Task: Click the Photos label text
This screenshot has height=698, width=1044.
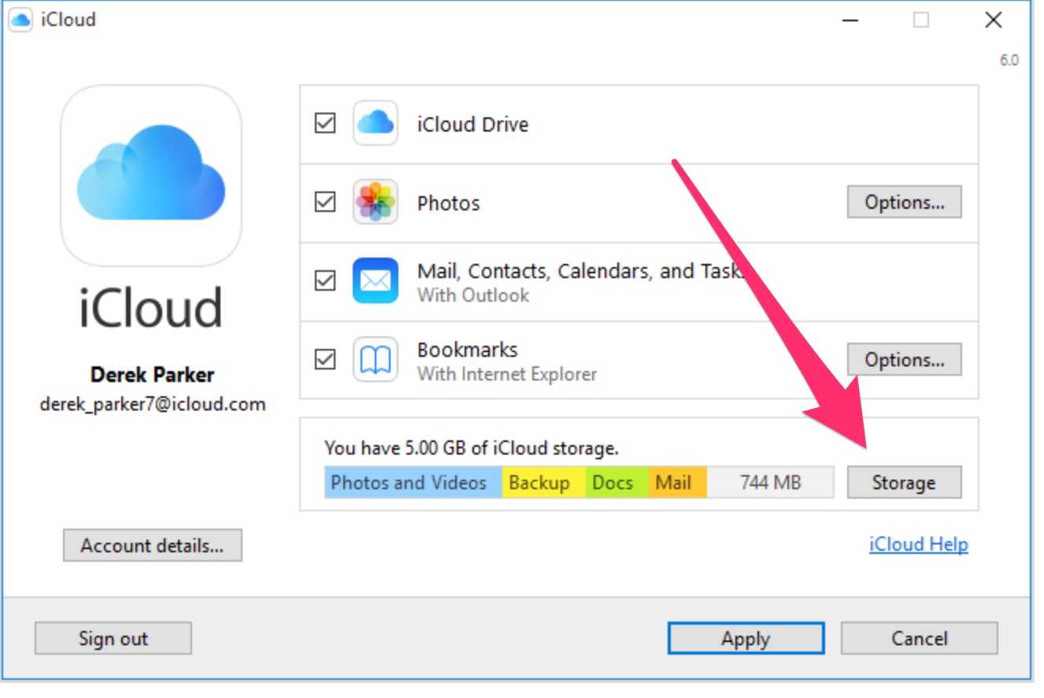Action: [448, 202]
